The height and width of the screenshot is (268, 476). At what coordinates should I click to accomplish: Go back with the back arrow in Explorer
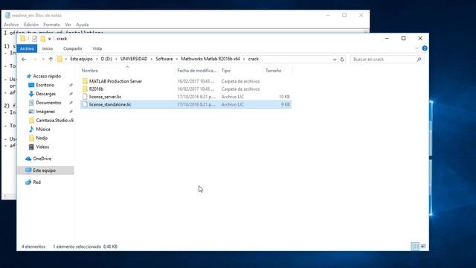point(24,60)
